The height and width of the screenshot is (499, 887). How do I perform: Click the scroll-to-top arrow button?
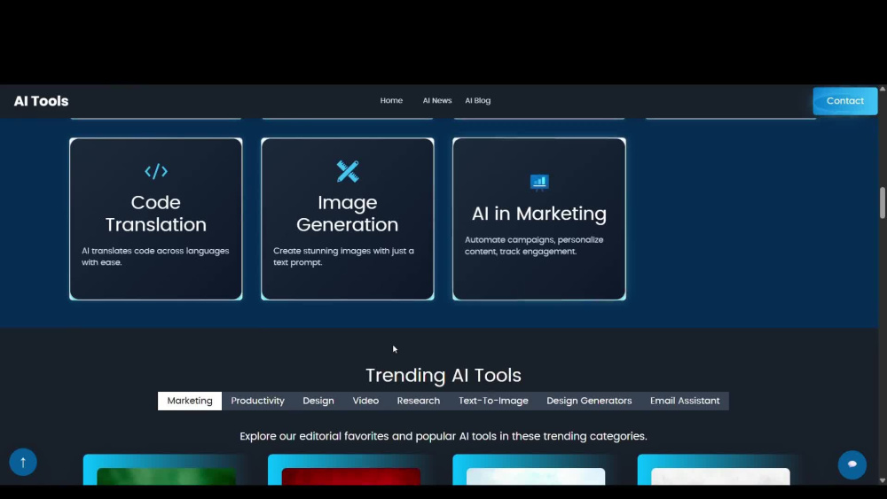[x=23, y=463]
